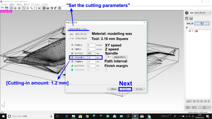Switch to shaded sphere rendering mode

point(19,8)
